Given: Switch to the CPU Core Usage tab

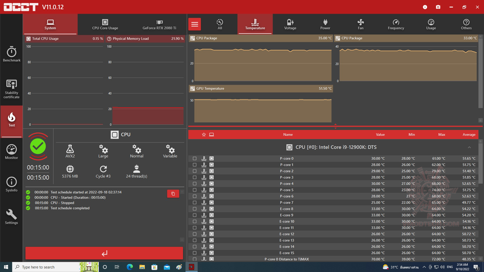Looking at the screenshot, I should pos(105,24).
